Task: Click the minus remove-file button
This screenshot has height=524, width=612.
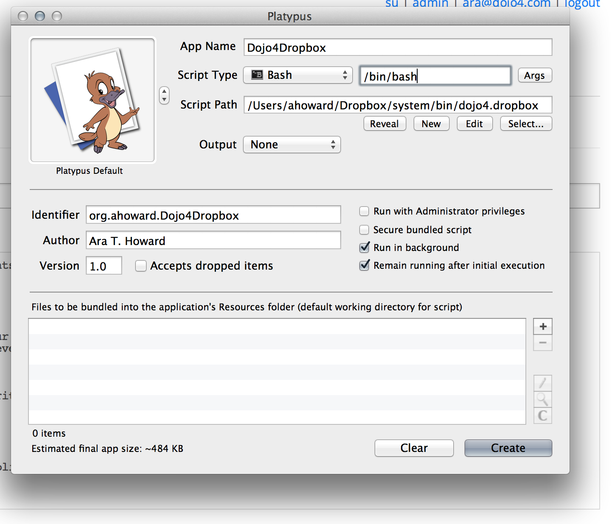Action: 543,343
